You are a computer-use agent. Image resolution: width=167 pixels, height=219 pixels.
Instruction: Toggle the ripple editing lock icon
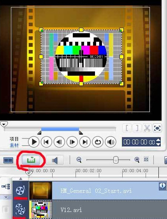(x=6, y=210)
